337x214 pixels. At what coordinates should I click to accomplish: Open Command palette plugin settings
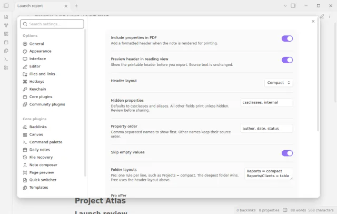(x=42, y=142)
